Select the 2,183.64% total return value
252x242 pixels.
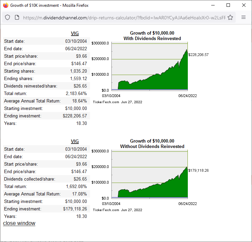point(76,93)
